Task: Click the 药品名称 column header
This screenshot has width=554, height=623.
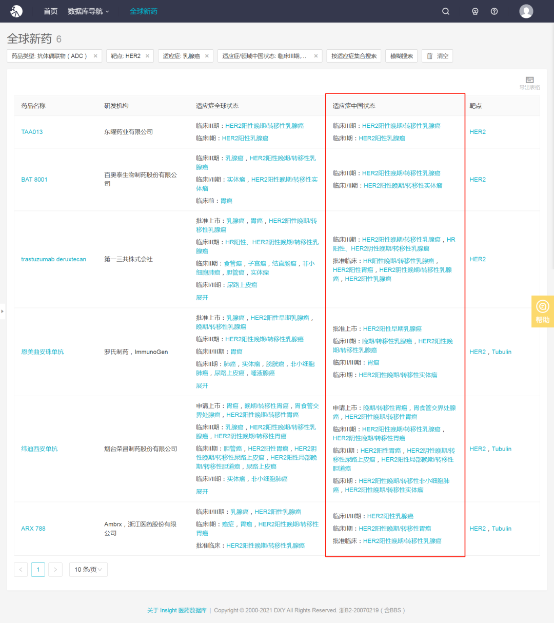Action: pos(33,106)
